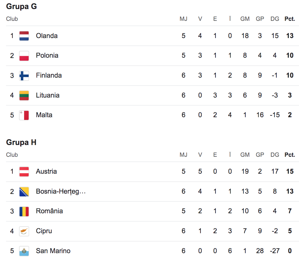Open the Polonia team link
This screenshot has height=261, width=299.
click(x=47, y=56)
